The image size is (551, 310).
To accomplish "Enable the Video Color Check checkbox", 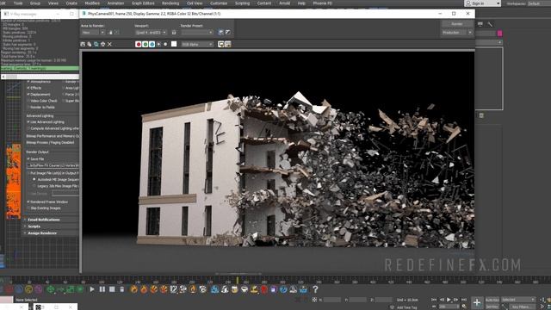I will tap(28, 101).
